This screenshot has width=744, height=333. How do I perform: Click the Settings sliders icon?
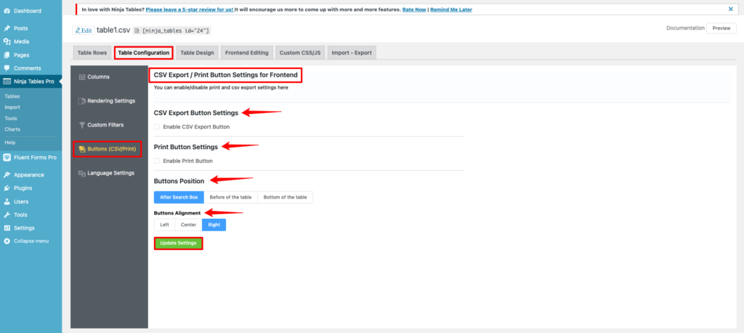pyautogui.click(x=7, y=228)
